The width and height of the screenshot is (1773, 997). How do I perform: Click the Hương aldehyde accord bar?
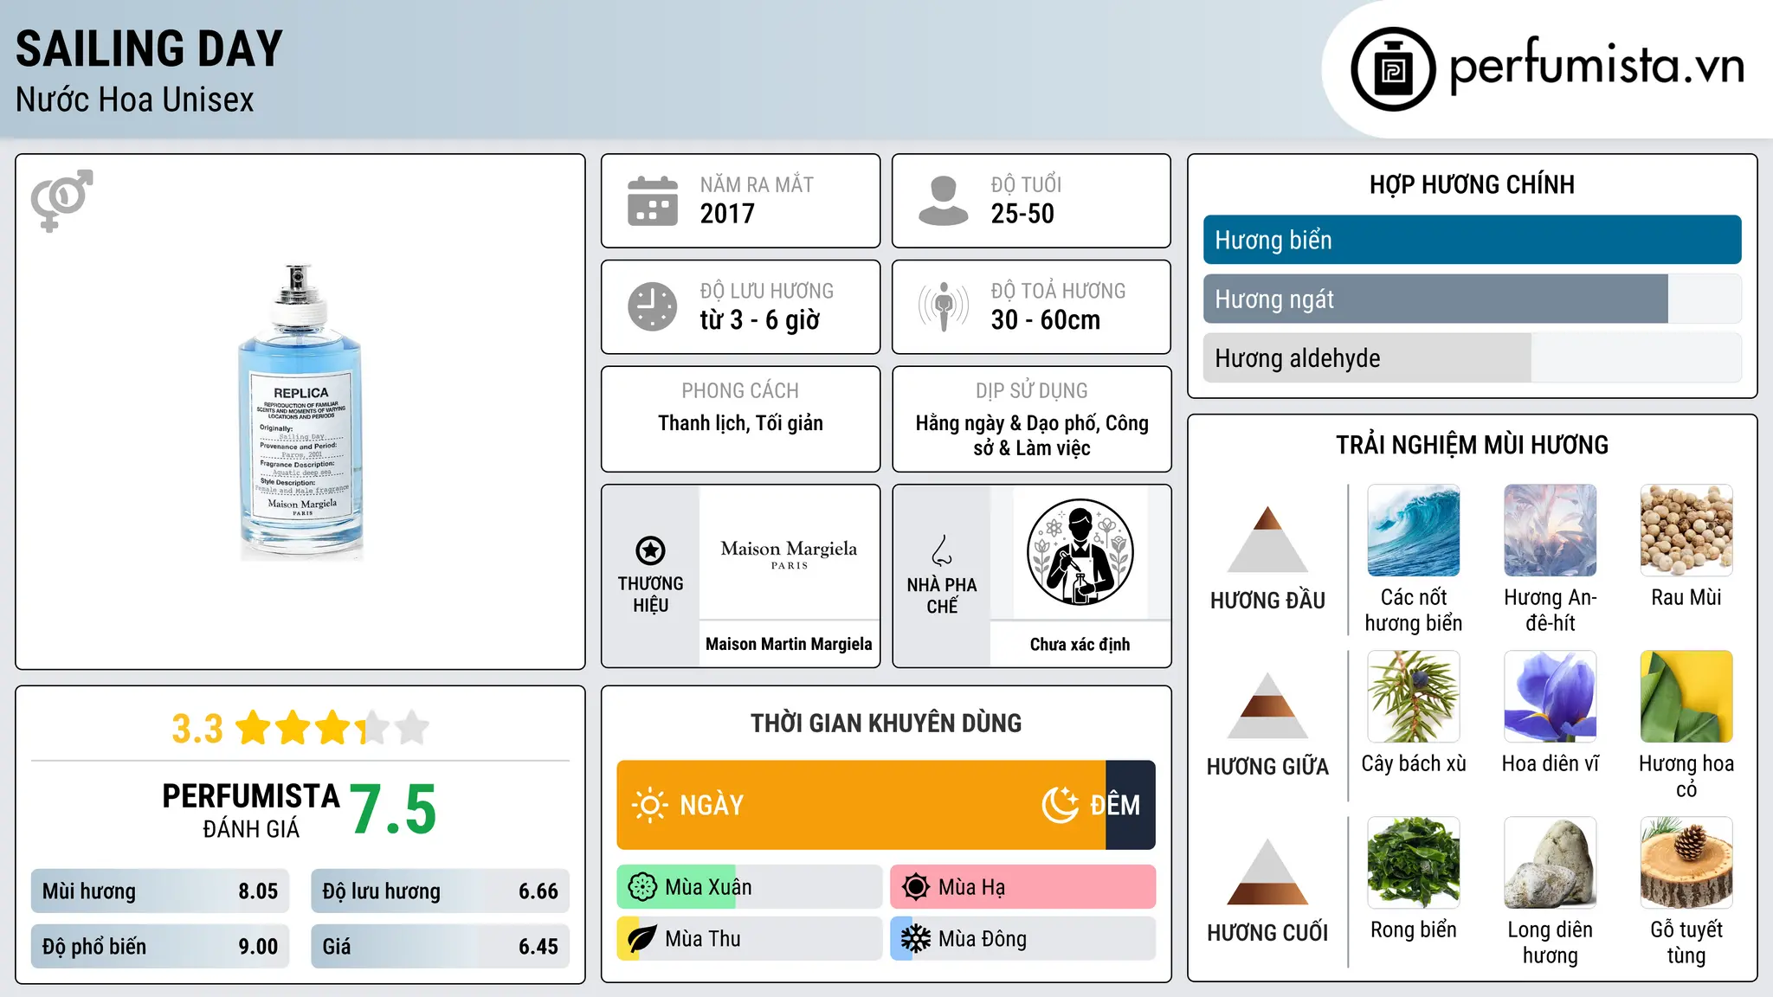(x=1472, y=358)
